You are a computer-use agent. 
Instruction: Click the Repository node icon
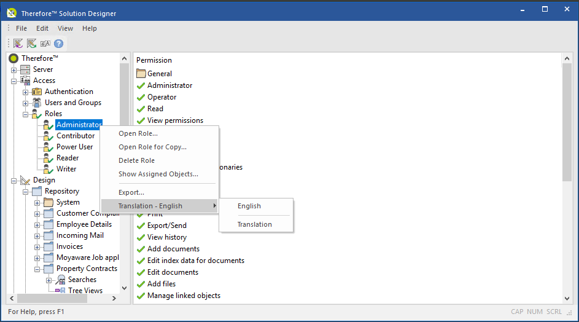[37, 191]
